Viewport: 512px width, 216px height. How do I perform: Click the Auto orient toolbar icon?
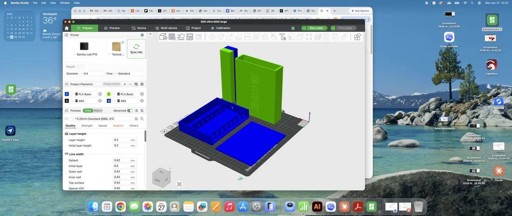tap(181, 37)
